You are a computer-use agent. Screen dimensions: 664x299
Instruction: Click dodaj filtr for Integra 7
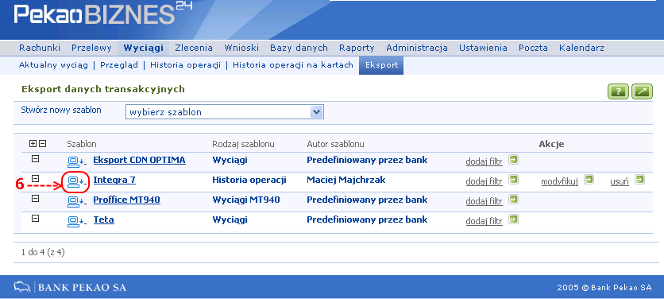[x=484, y=181]
